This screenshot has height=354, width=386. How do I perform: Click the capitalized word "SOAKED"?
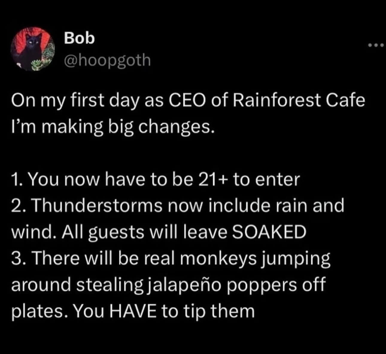[x=269, y=232]
